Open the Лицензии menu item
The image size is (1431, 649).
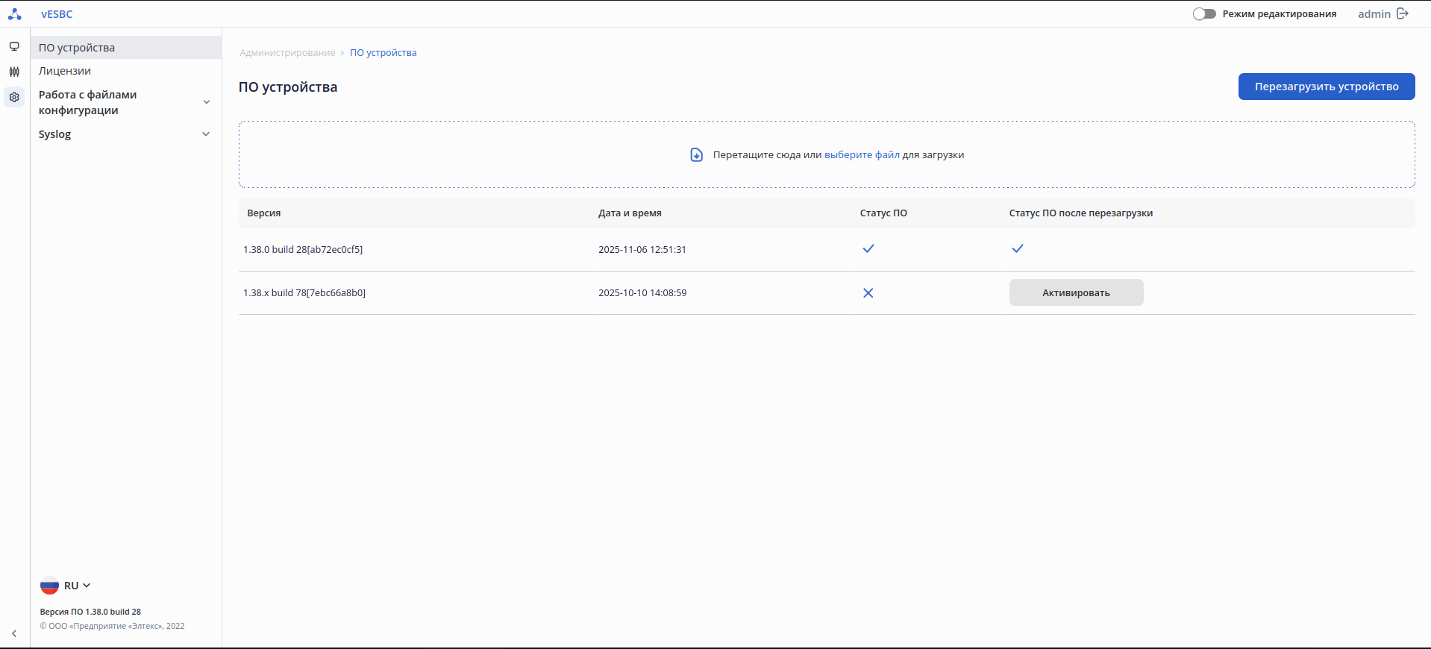pos(65,71)
